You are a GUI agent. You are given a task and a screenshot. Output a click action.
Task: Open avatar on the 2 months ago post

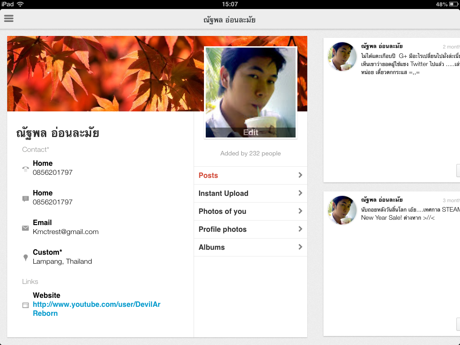(342, 57)
